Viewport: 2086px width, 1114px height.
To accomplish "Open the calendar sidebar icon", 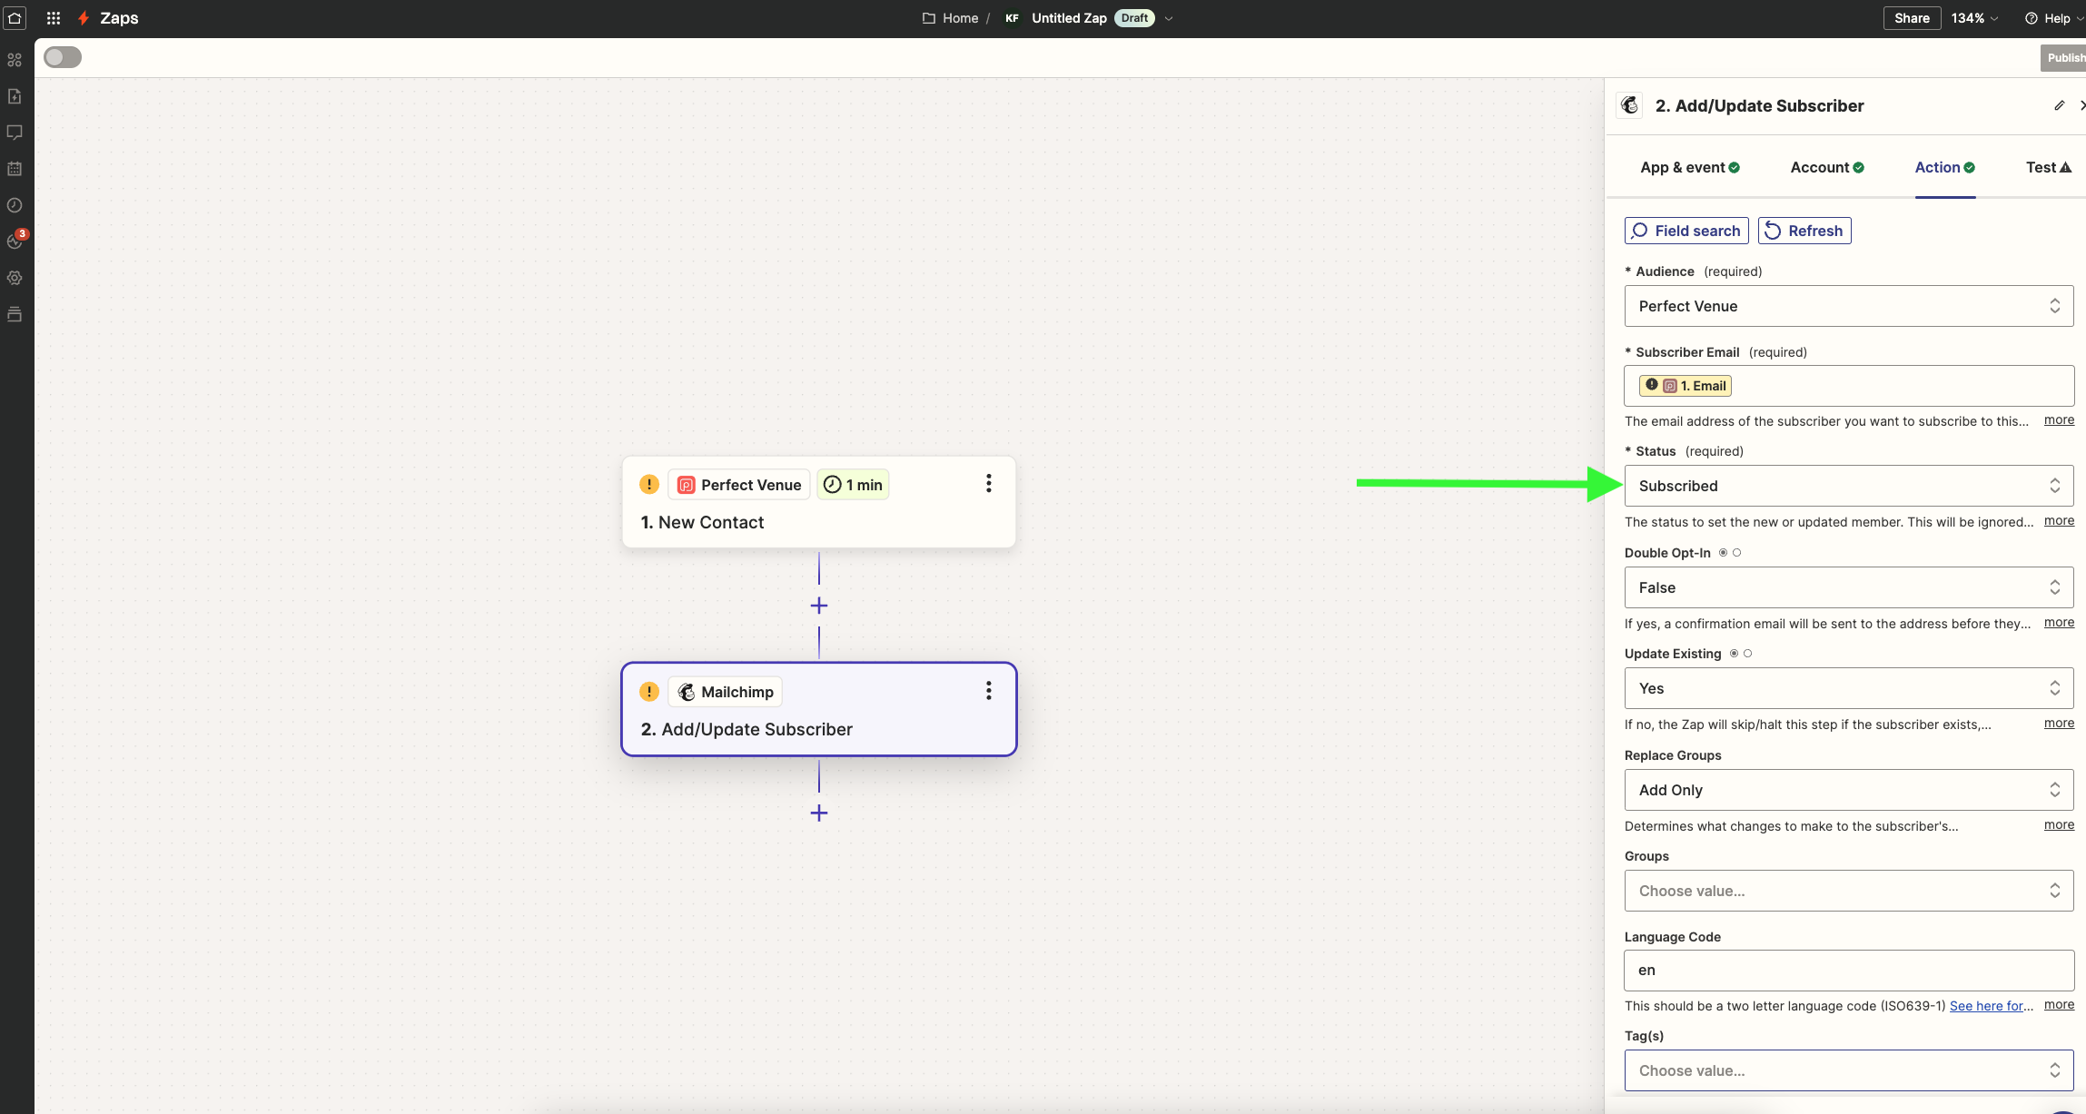I will pos(15,169).
